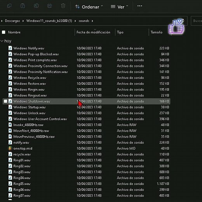
Task: Click the 808 KB size value
Action: coord(164,172)
